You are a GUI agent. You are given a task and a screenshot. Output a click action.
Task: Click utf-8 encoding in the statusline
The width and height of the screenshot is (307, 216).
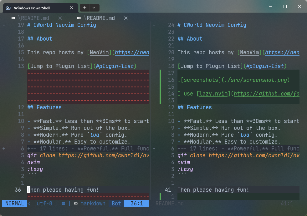click(x=44, y=204)
